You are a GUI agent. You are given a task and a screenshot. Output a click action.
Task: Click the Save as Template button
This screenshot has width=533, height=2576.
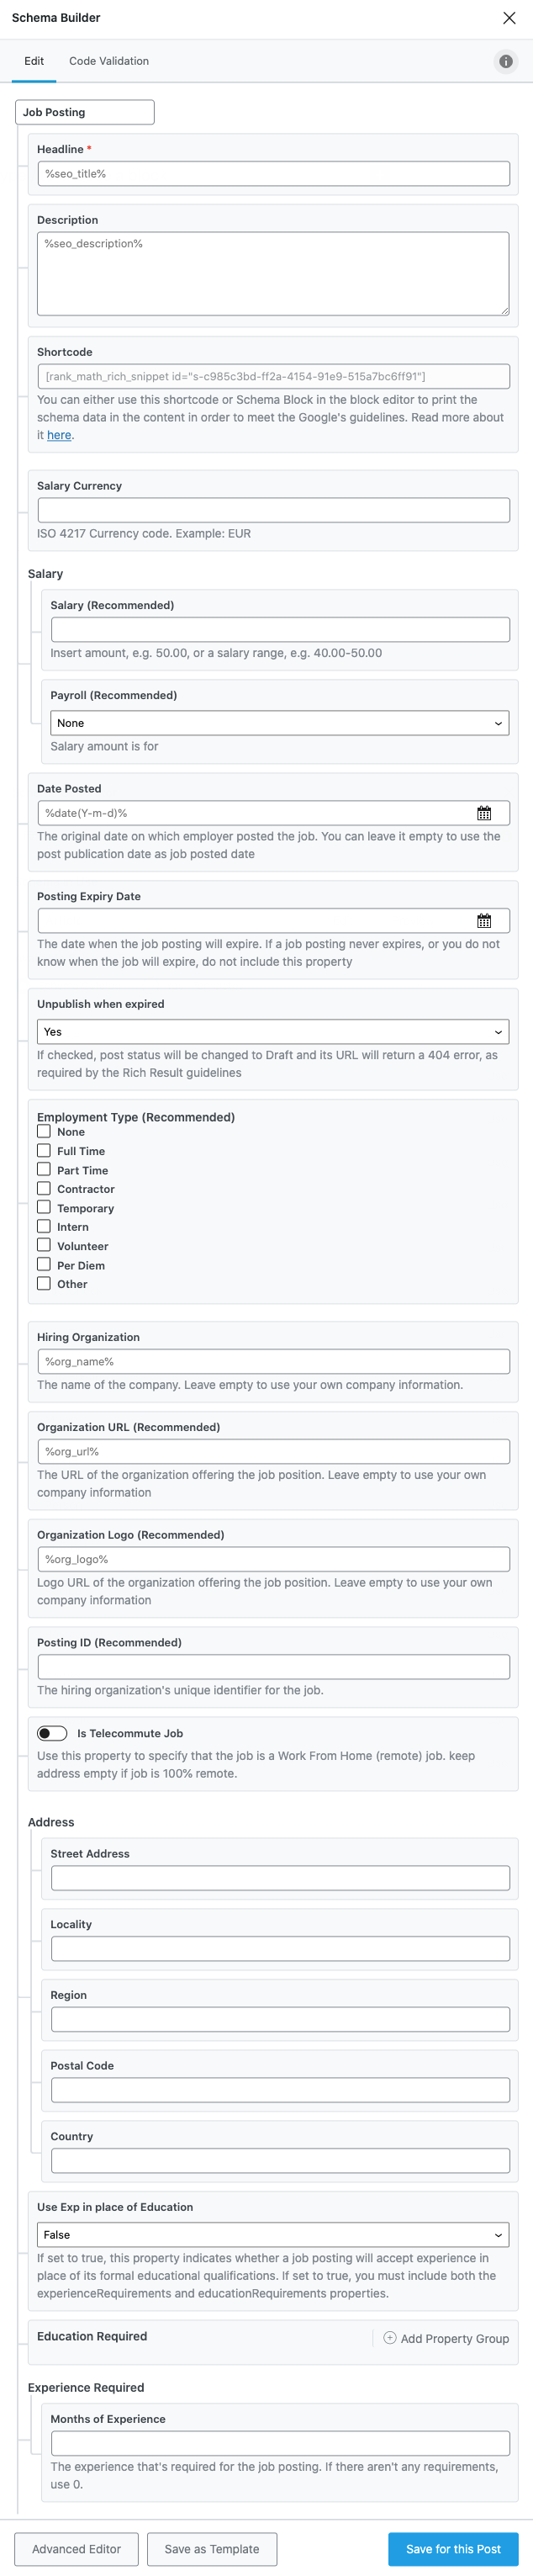pos(212,2549)
